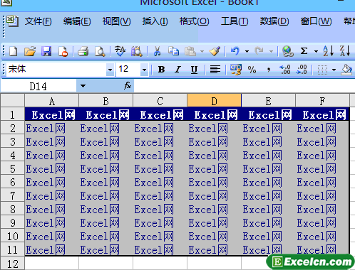Select column A header
Image resolution: width=355 pixels, height=270 pixels.
52,101
